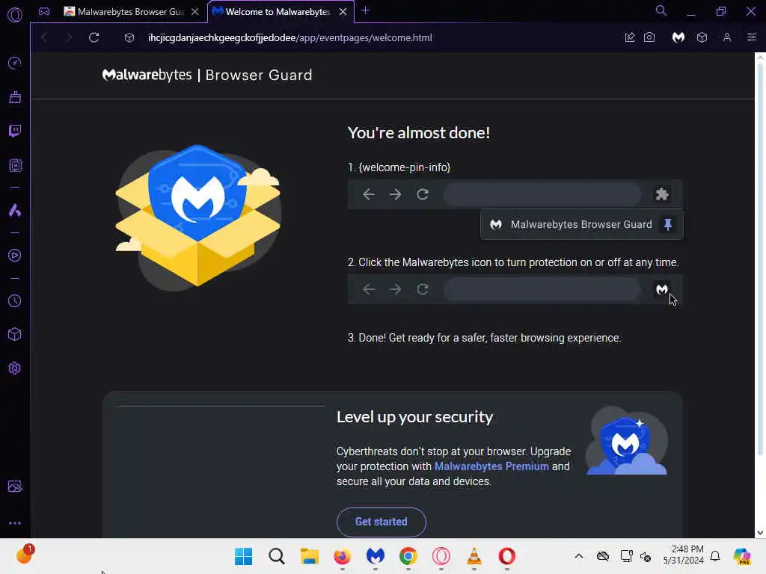Launch Google Chrome from taskbar
Screen dimensions: 766x574
(408, 556)
